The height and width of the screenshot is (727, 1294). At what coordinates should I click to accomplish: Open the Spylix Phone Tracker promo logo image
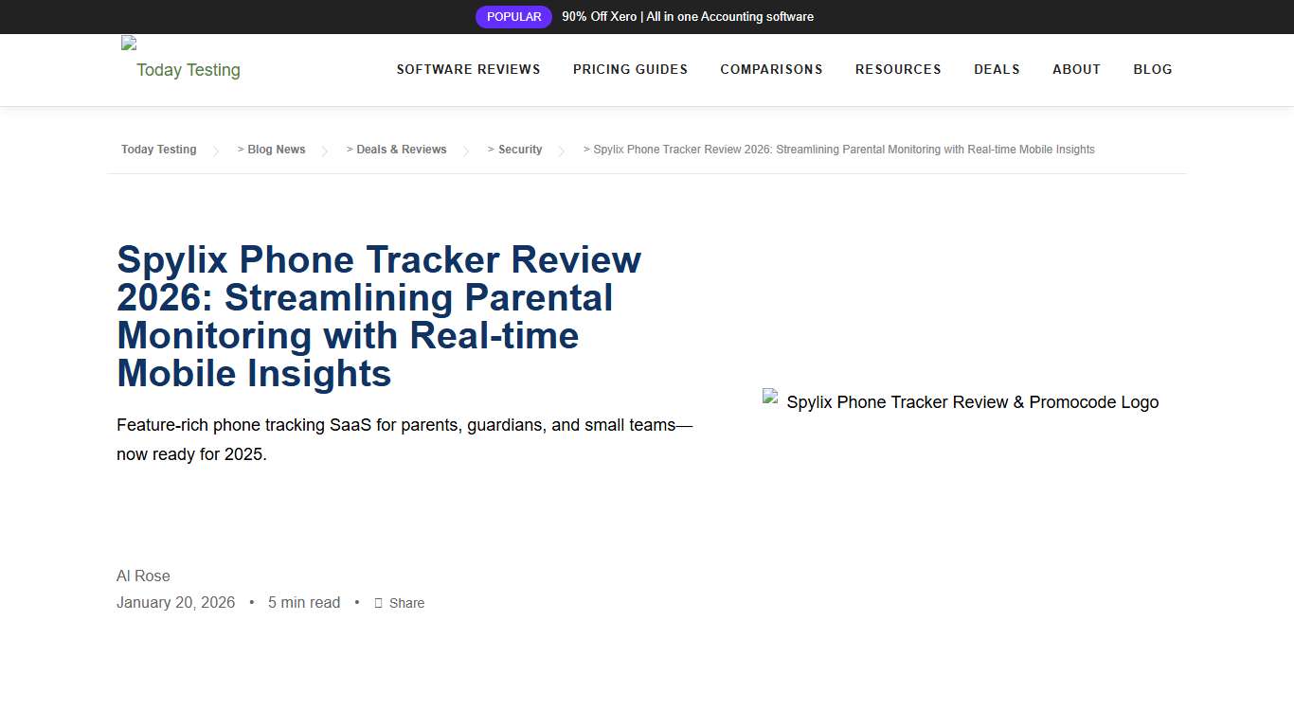[961, 401]
